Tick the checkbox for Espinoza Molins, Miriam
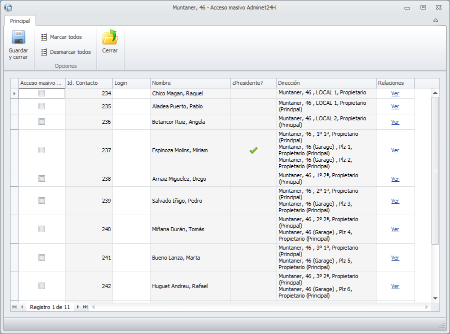Screen dimensions: 450x334 point(41,150)
